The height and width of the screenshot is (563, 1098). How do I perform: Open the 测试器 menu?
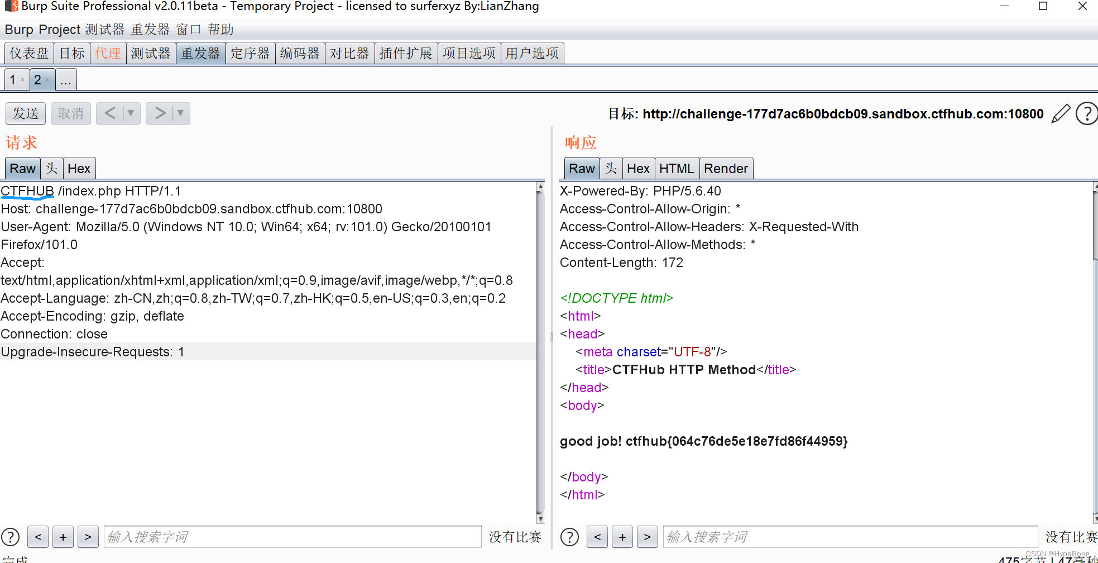click(x=105, y=30)
